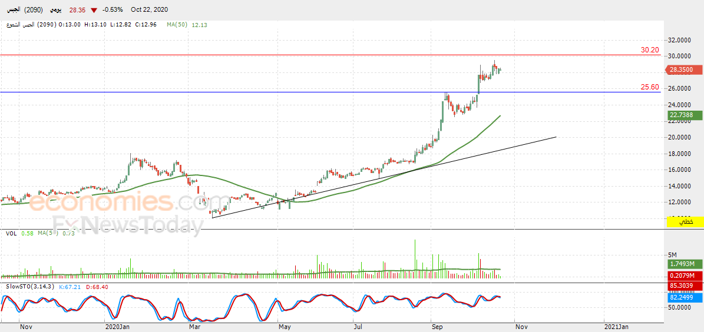Click the 2021Jan date axis label
Screen dimensions: 704x332
[x=616, y=327]
